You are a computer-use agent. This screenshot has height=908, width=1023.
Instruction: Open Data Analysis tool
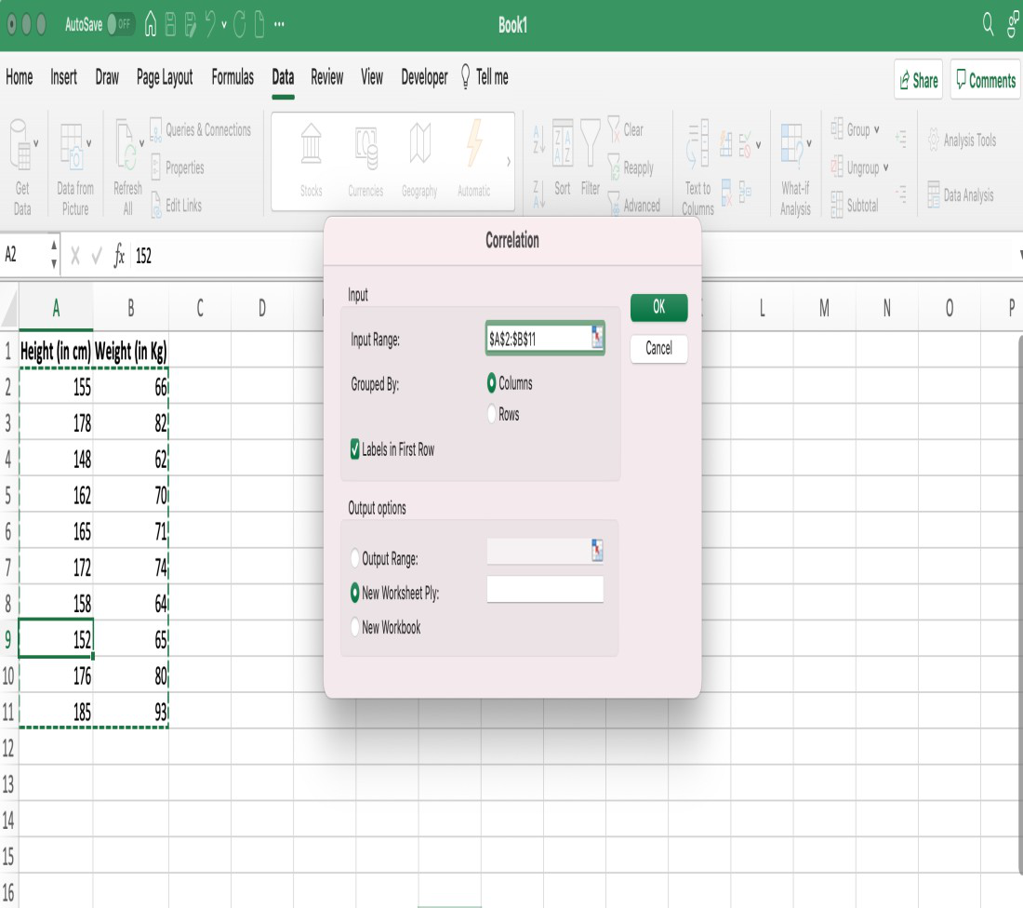click(961, 194)
